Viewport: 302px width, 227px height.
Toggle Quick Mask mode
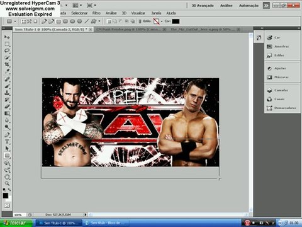(x=7, y=206)
